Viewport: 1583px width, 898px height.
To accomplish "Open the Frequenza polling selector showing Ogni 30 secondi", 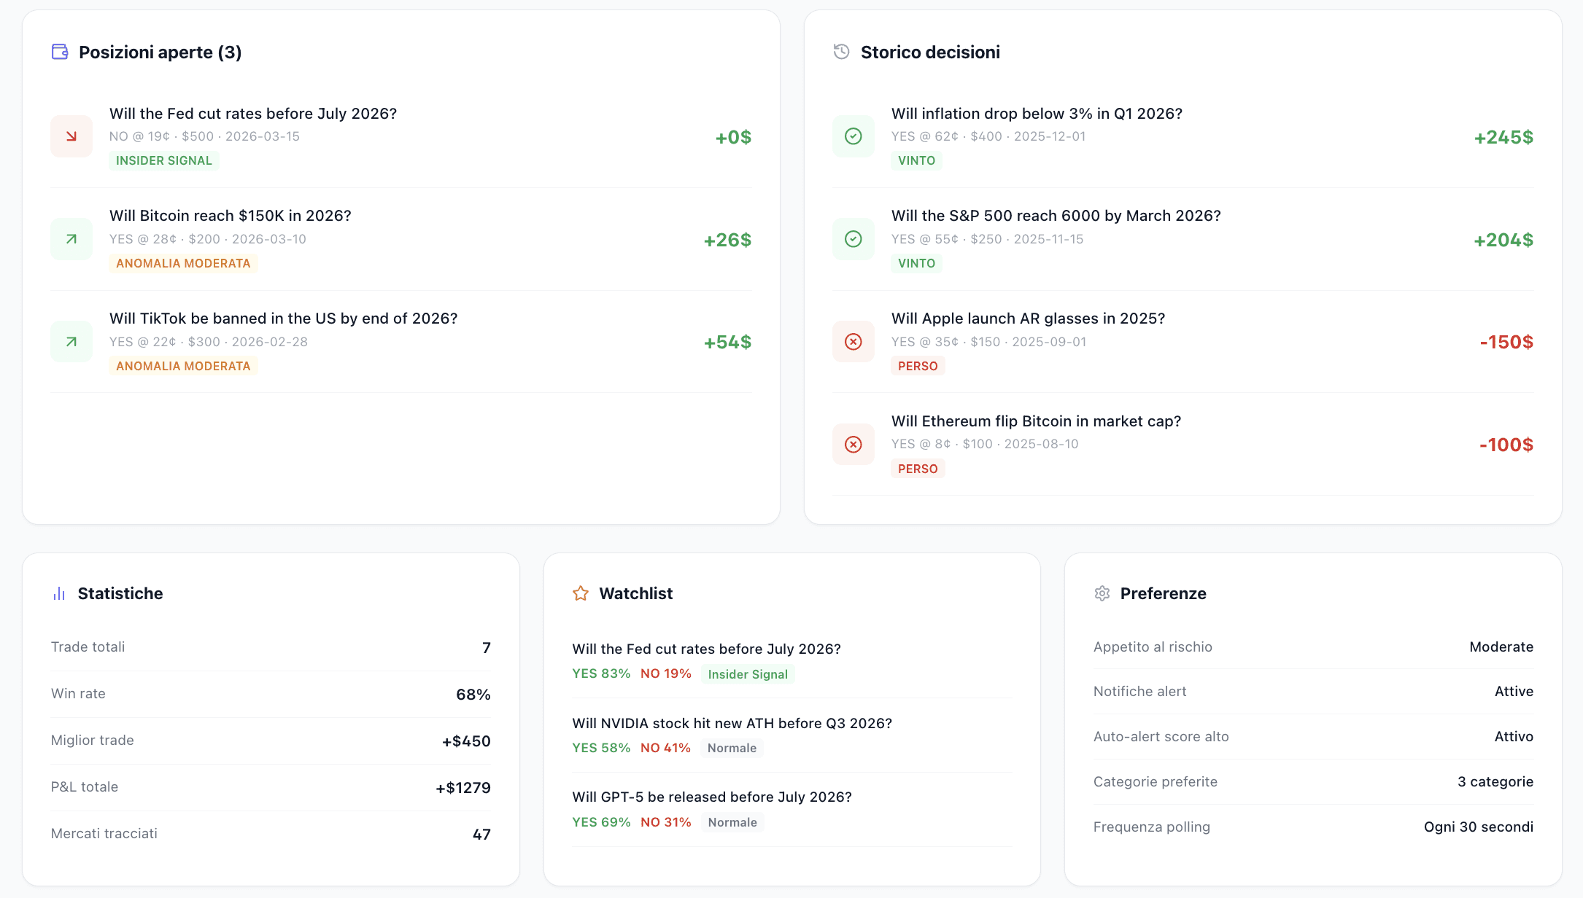I will [1478, 827].
